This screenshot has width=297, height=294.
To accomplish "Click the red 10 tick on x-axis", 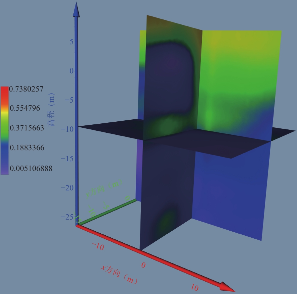I will (194, 287).
